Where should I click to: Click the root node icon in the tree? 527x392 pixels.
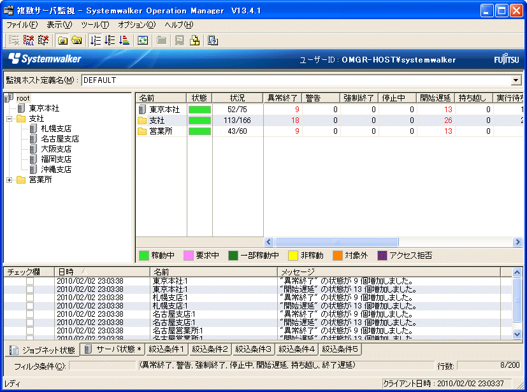(9, 98)
